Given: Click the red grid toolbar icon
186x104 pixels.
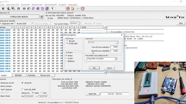Looking at the screenshot, I should 83,8.
